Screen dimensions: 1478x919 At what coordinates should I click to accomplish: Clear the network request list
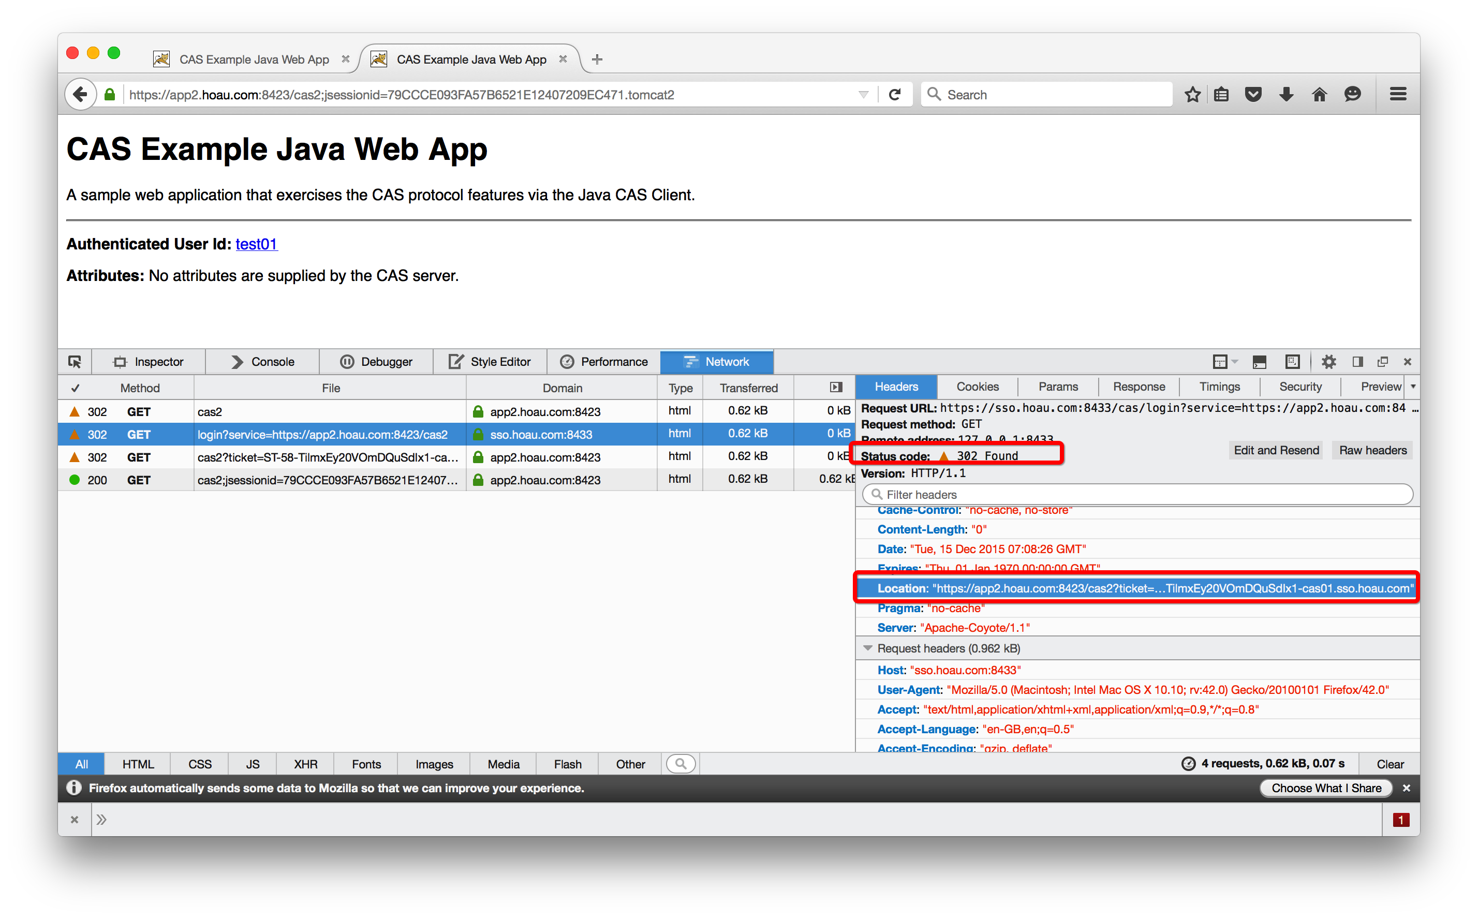coord(1390,764)
